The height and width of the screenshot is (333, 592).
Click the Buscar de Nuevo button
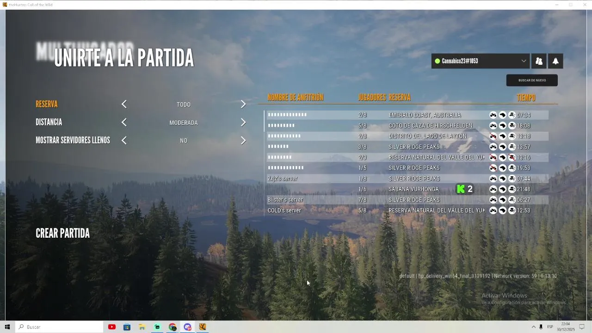(532, 80)
